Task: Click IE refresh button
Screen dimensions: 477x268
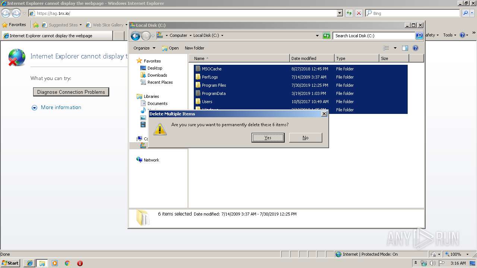Action: [349, 13]
